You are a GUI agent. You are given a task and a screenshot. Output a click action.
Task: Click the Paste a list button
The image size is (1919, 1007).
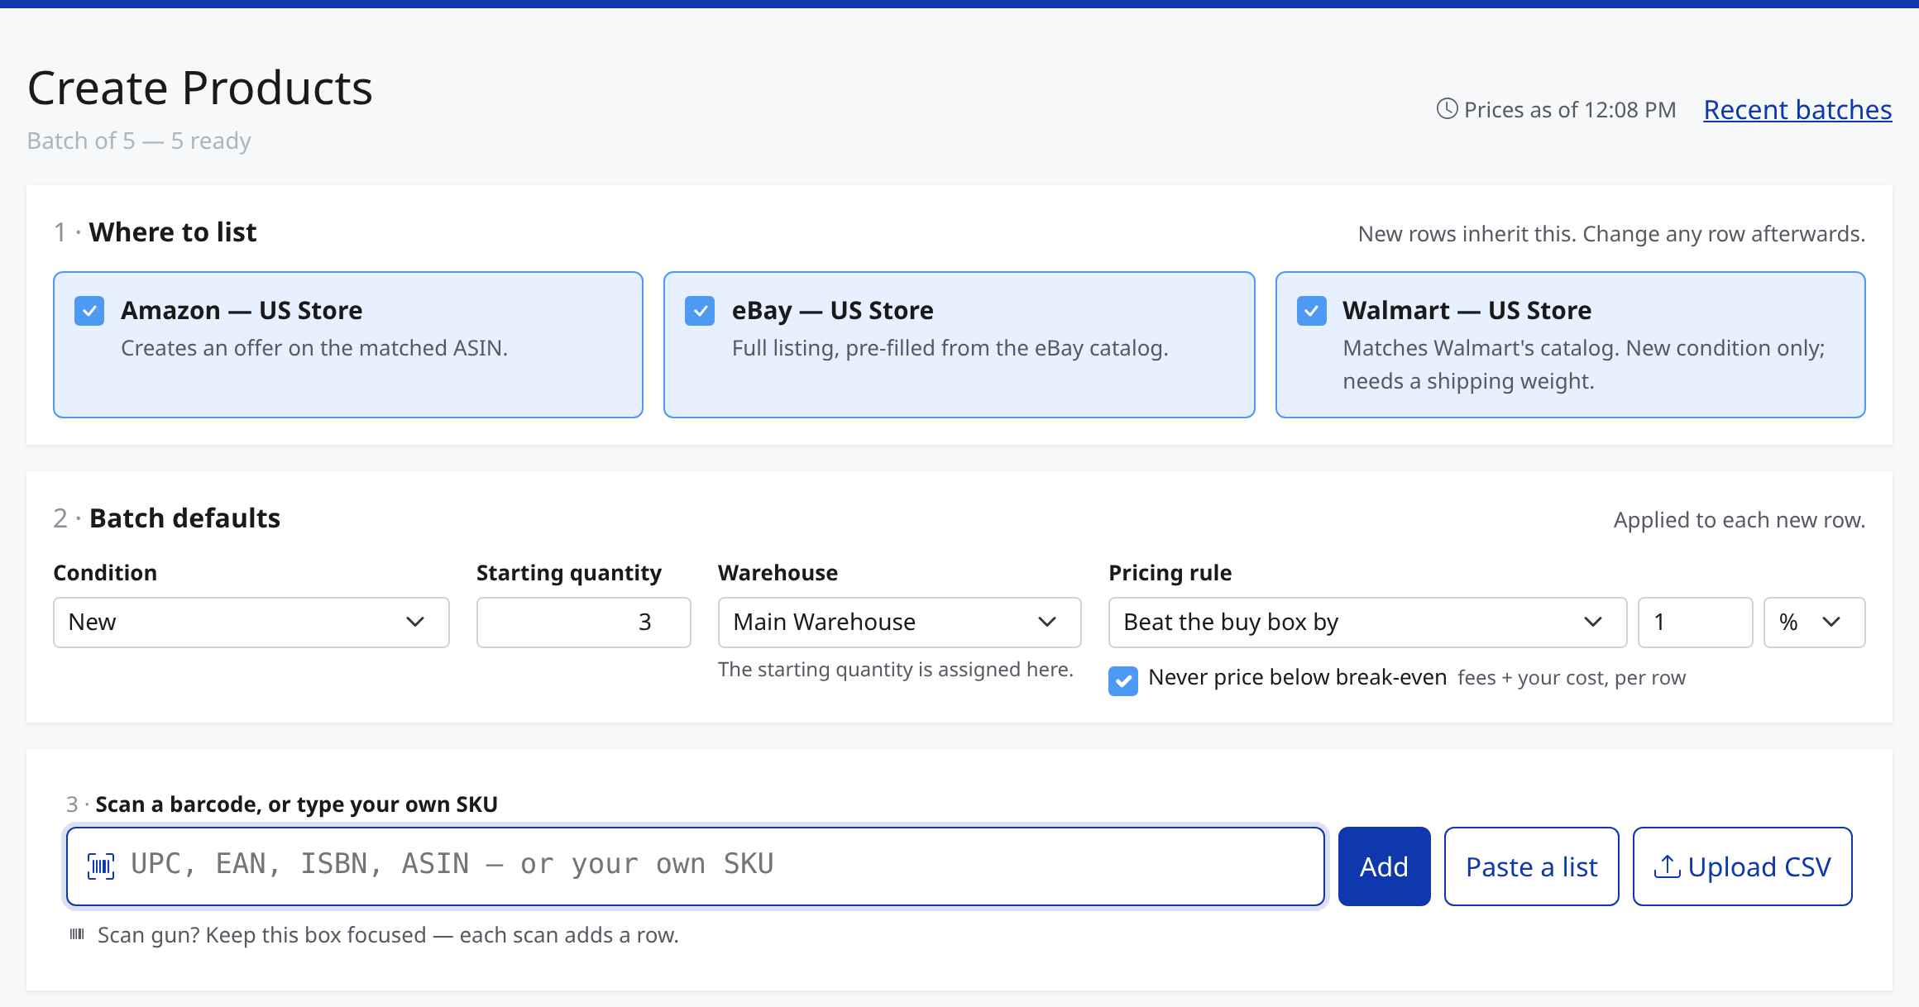[x=1532, y=866]
